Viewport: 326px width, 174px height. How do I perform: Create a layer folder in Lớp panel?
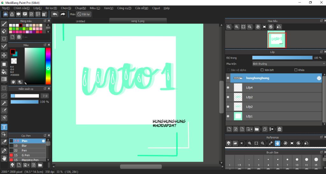[x=257, y=129]
